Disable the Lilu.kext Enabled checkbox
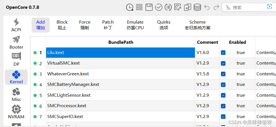 pos(223,53)
